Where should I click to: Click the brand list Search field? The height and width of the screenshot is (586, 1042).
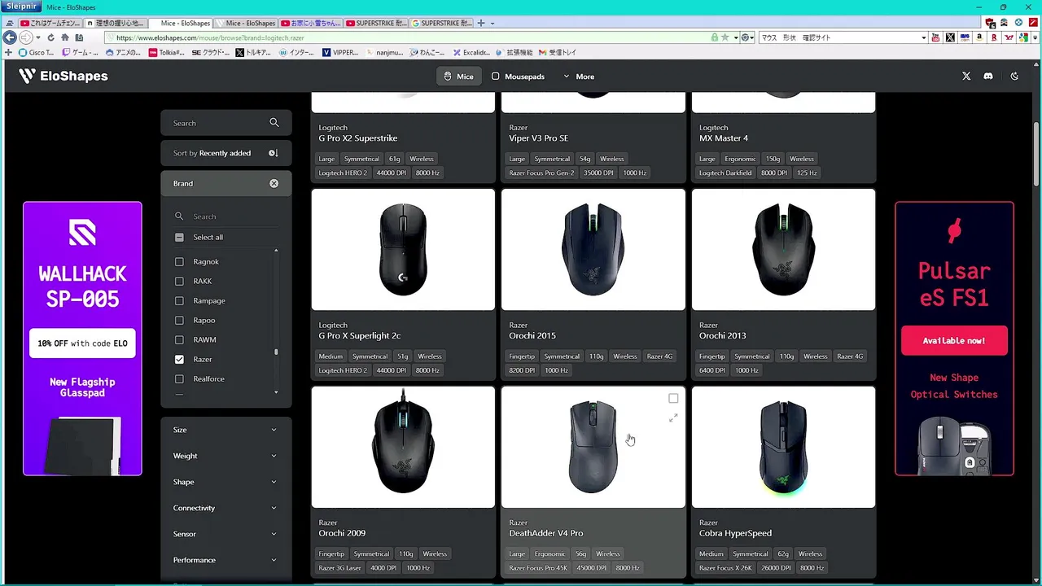[226, 216]
